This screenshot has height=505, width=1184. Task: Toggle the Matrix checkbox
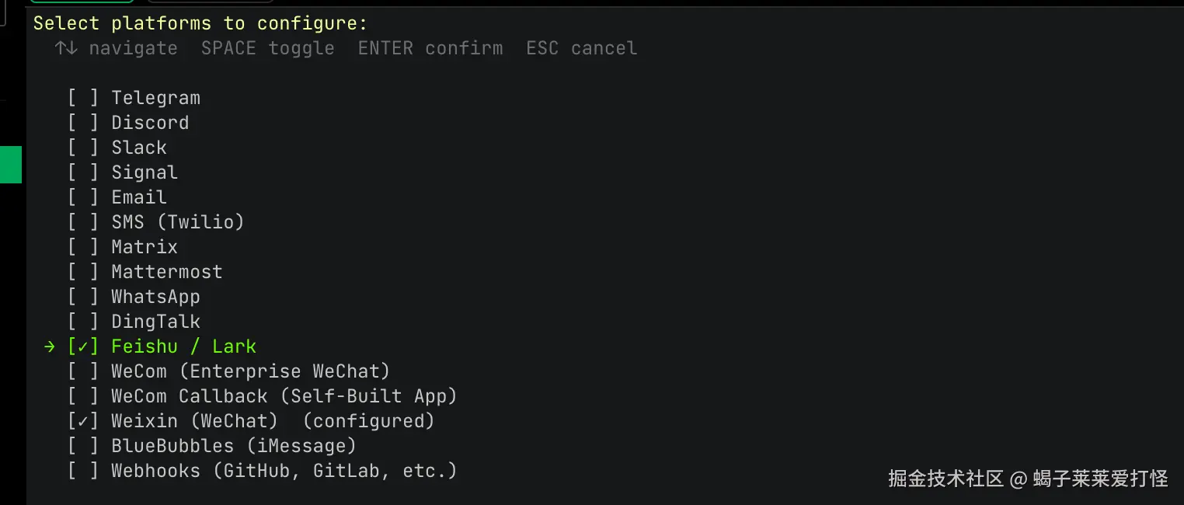[x=83, y=247]
